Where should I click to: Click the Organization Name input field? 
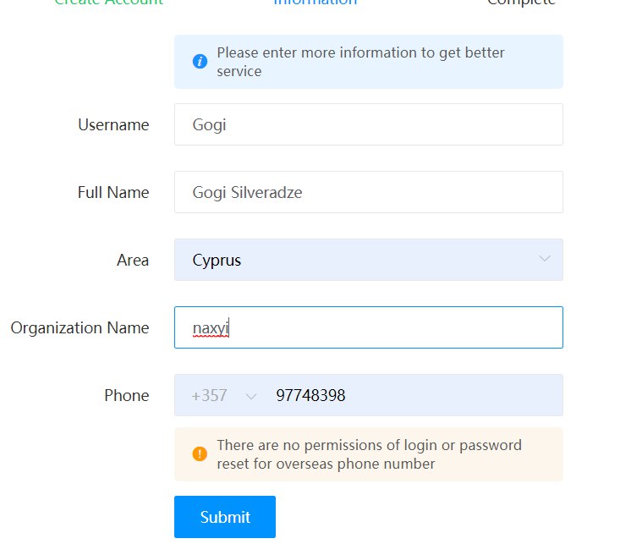click(x=369, y=327)
